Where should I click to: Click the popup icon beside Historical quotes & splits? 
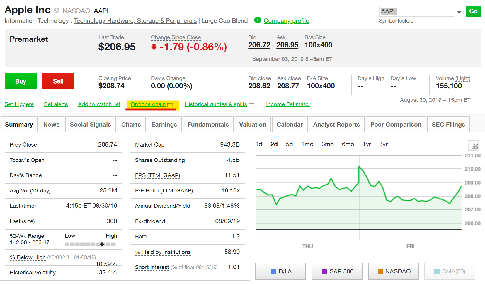point(251,105)
